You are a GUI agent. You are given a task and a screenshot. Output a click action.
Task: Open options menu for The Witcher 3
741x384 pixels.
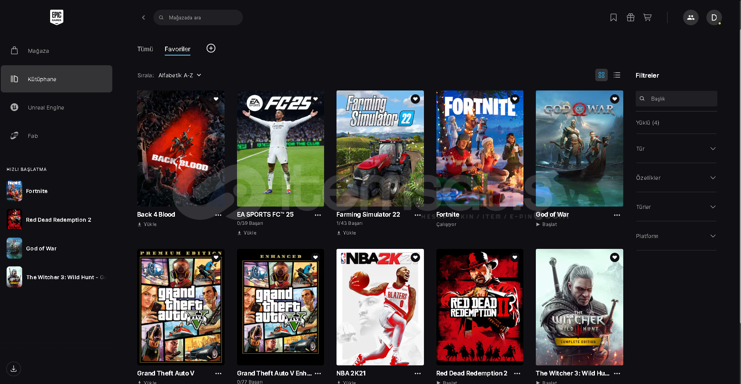point(617,374)
